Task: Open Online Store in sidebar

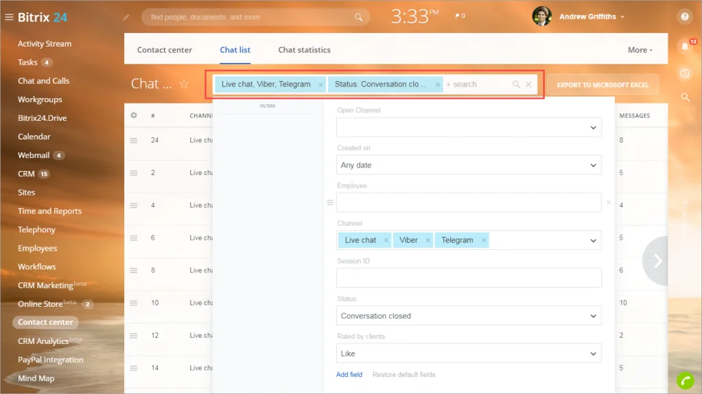Action: 40,303
